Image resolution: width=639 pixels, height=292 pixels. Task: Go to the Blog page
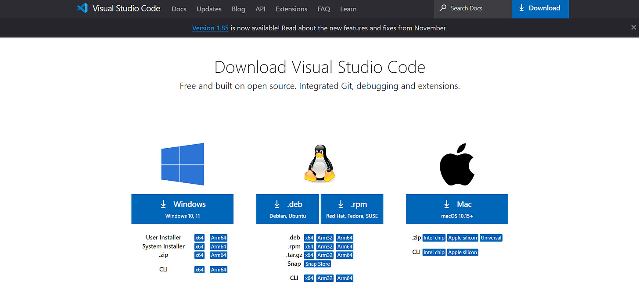tap(238, 9)
